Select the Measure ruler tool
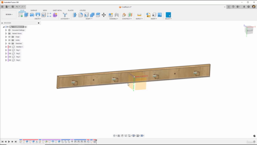This screenshot has height=145, width=257. coord(139,15)
